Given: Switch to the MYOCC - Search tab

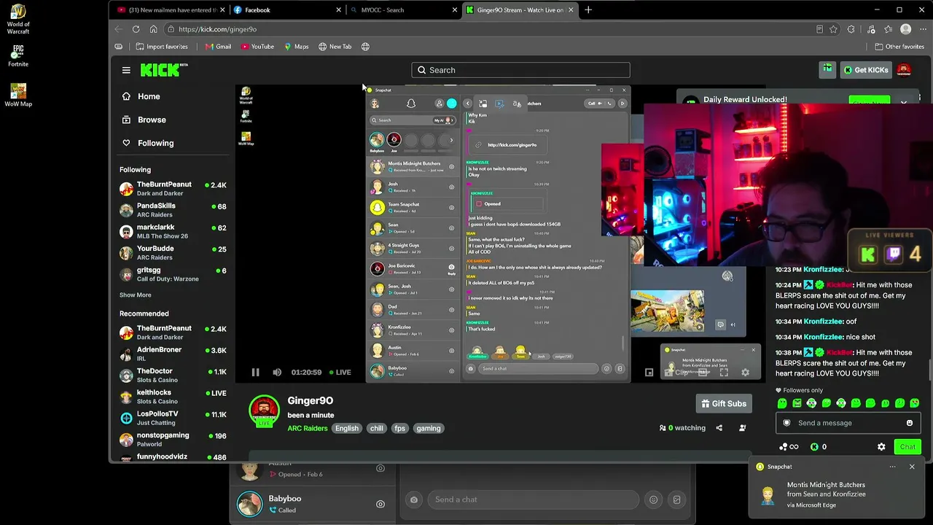Looking at the screenshot, I should (x=402, y=9).
